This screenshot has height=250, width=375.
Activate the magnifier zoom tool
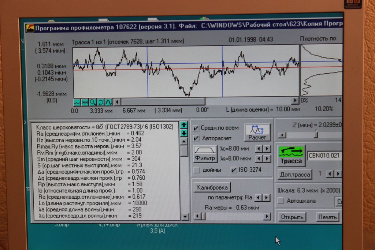[x=93, y=102]
